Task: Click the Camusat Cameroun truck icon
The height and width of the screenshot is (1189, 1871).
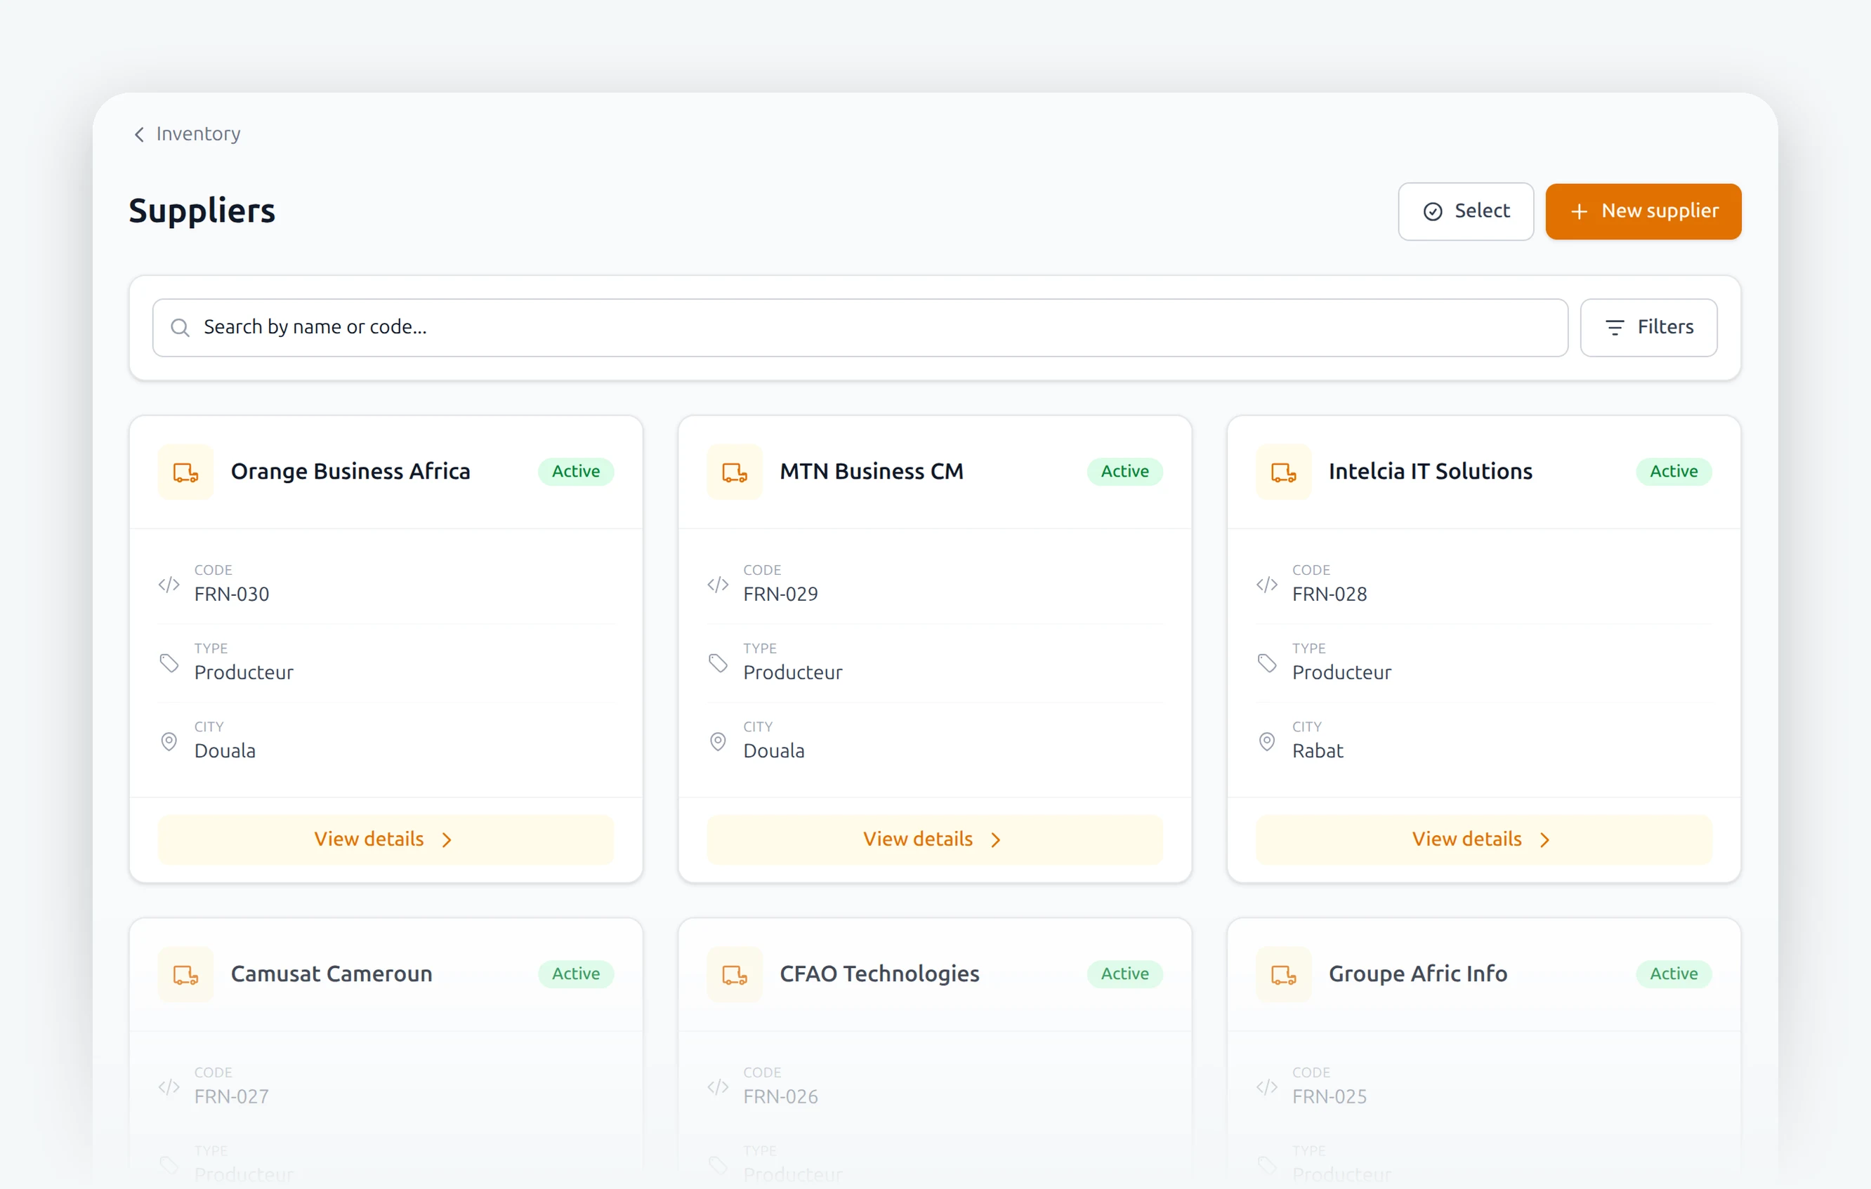Action: point(185,974)
